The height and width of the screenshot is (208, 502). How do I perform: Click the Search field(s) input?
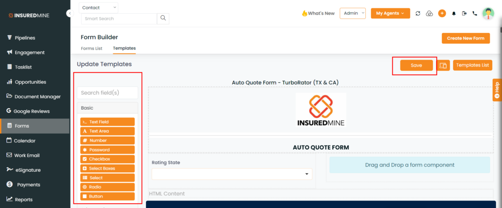[107, 92]
